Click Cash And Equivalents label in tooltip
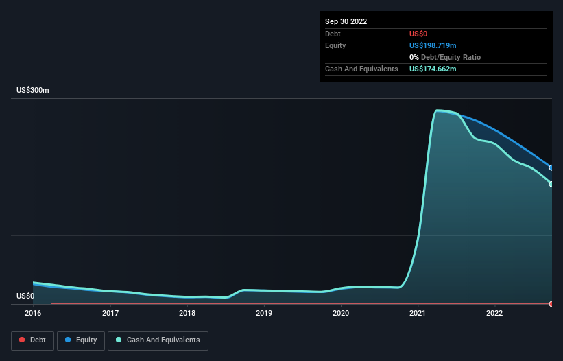This screenshot has height=361, width=563. [x=361, y=69]
